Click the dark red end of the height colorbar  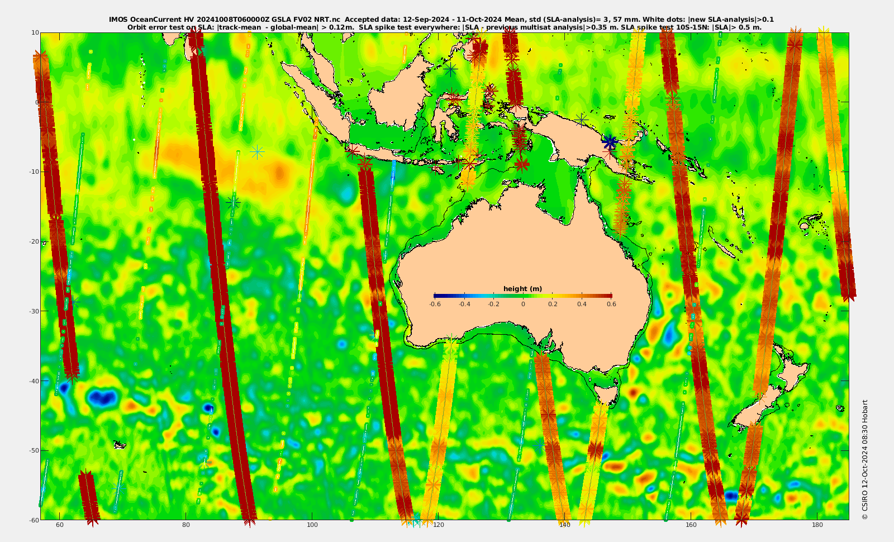pos(608,296)
